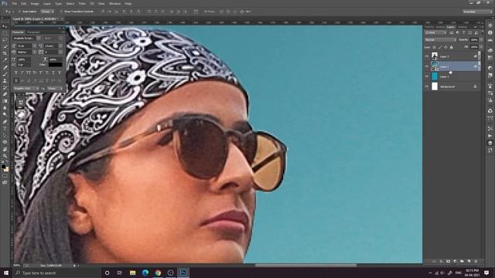The width and height of the screenshot is (495, 278).
Task: Select the Hand tool
Action: click(5, 149)
